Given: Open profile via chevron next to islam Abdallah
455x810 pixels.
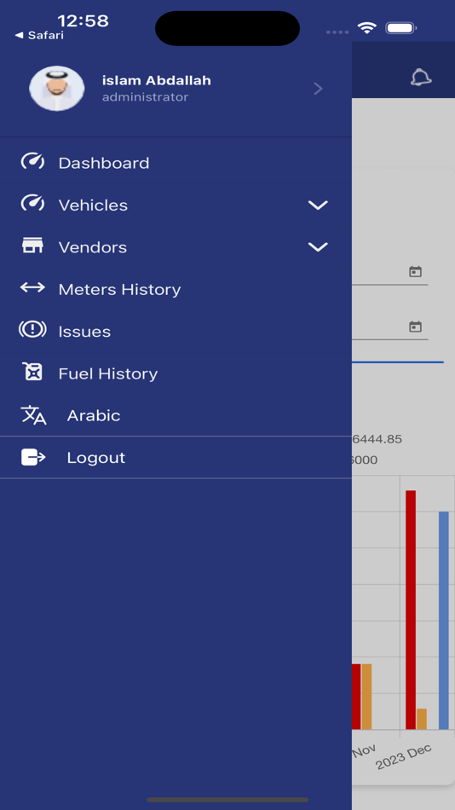Looking at the screenshot, I should point(318,89).
